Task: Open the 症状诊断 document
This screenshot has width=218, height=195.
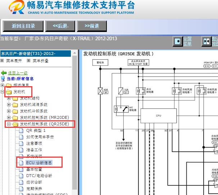Action: point(34,182)
